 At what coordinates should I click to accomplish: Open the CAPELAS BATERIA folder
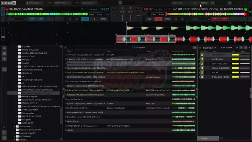pos(28,110)
